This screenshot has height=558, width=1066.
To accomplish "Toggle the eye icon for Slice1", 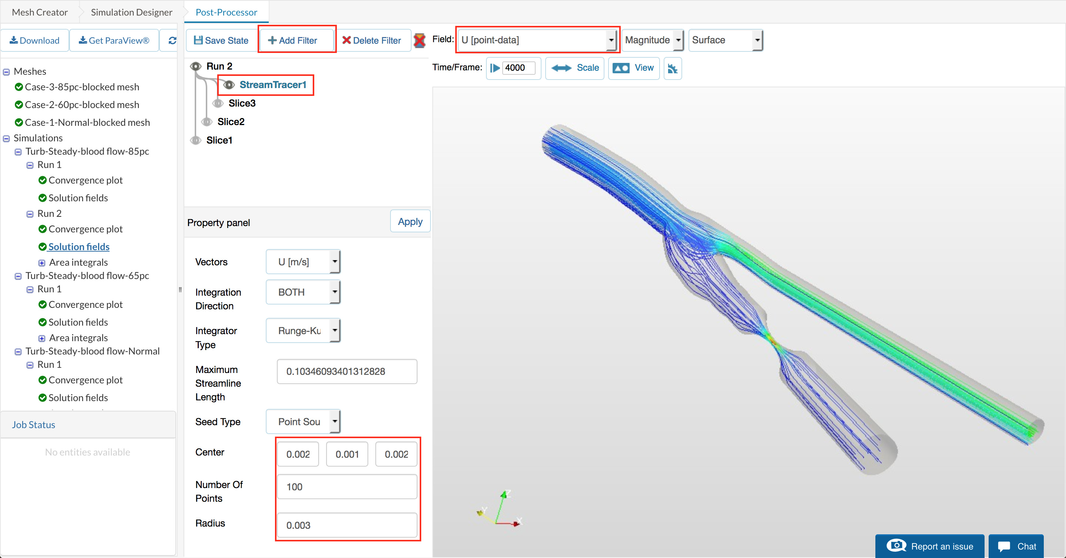I will coord(196,140).
